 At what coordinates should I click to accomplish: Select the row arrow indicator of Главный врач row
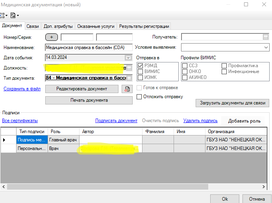click(x=4, y=140)
